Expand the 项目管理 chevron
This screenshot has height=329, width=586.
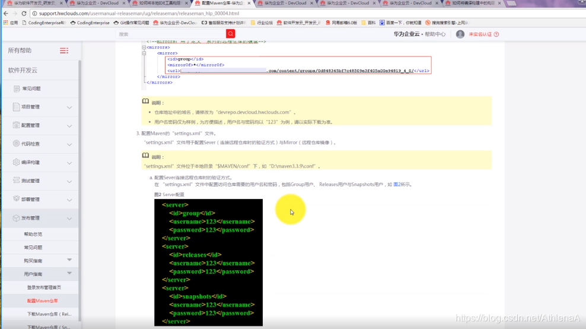pos(69,107)
